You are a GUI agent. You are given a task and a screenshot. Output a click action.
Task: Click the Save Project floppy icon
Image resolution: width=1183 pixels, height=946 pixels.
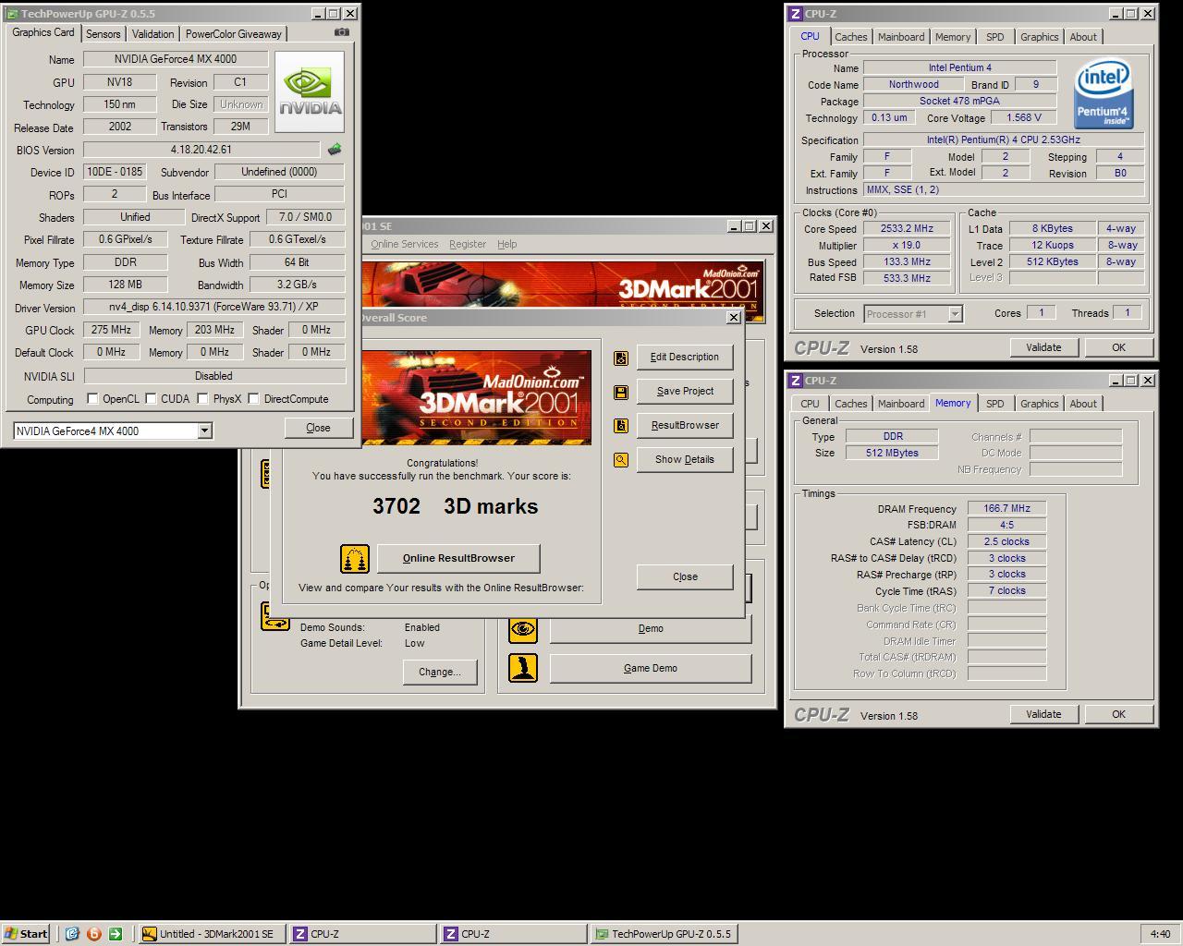[x=621, y=392]
